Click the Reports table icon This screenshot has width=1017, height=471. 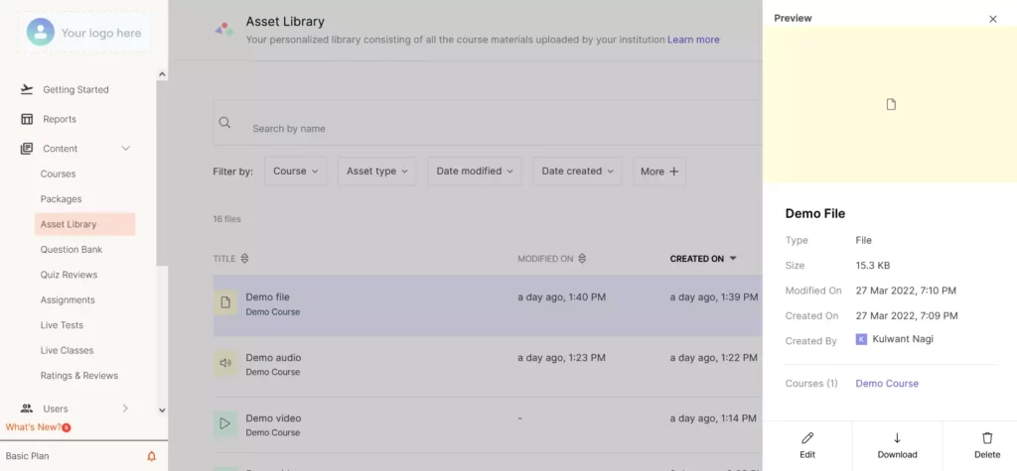click(x=27, y=119)
